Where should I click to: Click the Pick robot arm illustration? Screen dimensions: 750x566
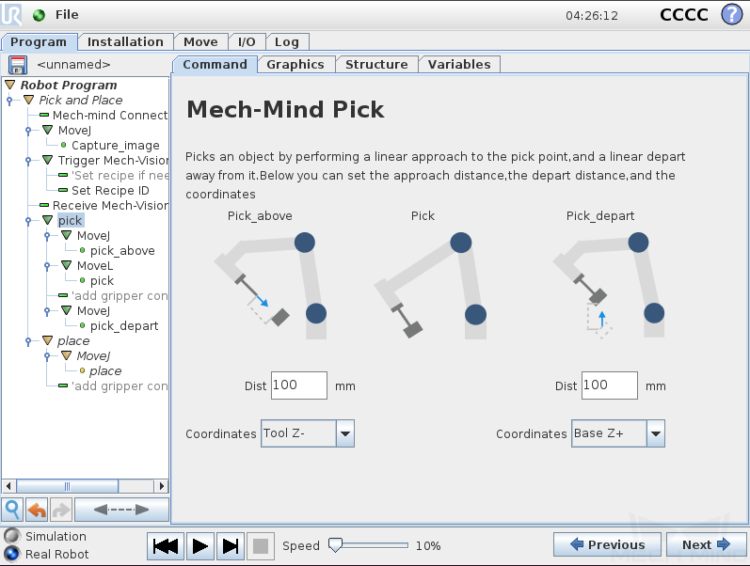click(430, 286)
